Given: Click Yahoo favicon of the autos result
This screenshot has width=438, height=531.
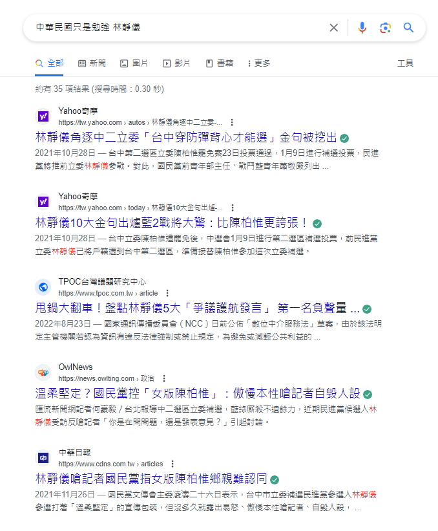Looking at the screenshot, I should (43, 116).
